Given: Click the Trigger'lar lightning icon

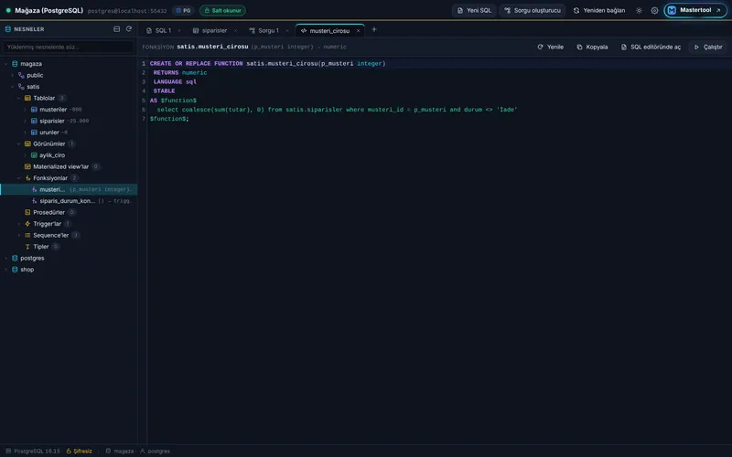Looking at the screenshot, I should [27, 224].
